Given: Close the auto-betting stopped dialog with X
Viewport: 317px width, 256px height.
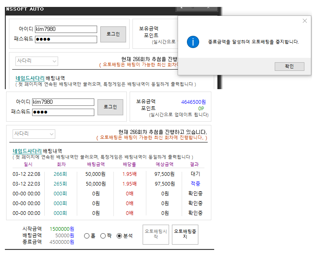Looking at the screenshot, I should point(304,21).
